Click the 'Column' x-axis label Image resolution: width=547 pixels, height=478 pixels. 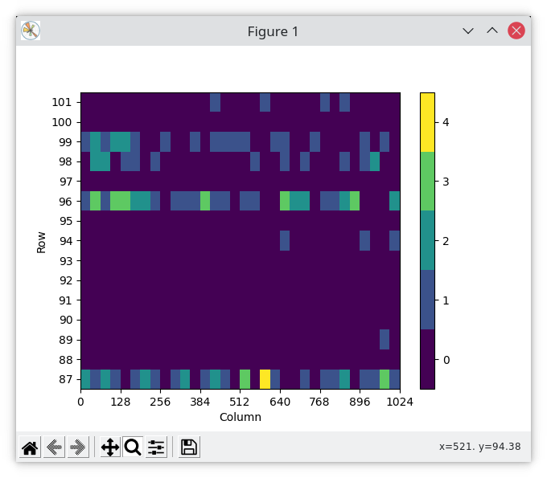point(241,417)
